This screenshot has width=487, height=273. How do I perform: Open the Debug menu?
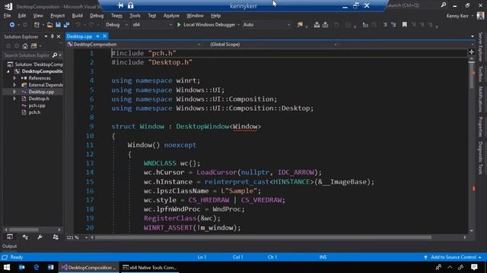point(97,15)
